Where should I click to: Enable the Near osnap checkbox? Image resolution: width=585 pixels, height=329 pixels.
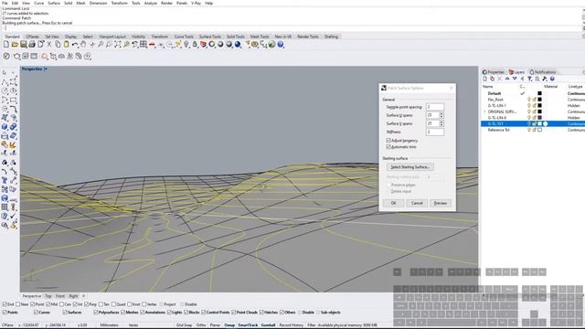18,304
